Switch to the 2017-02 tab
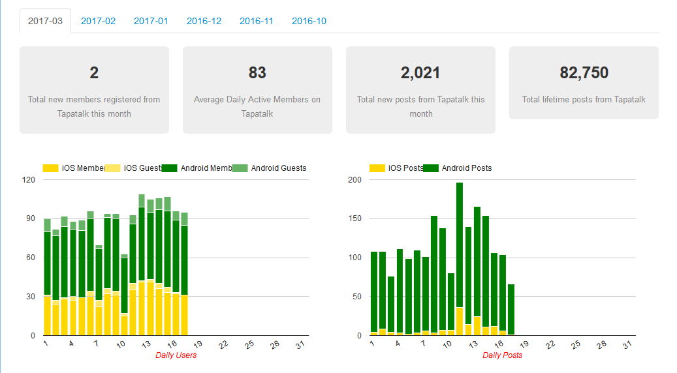Screen dimensions: 677x373 click(98, 21)
